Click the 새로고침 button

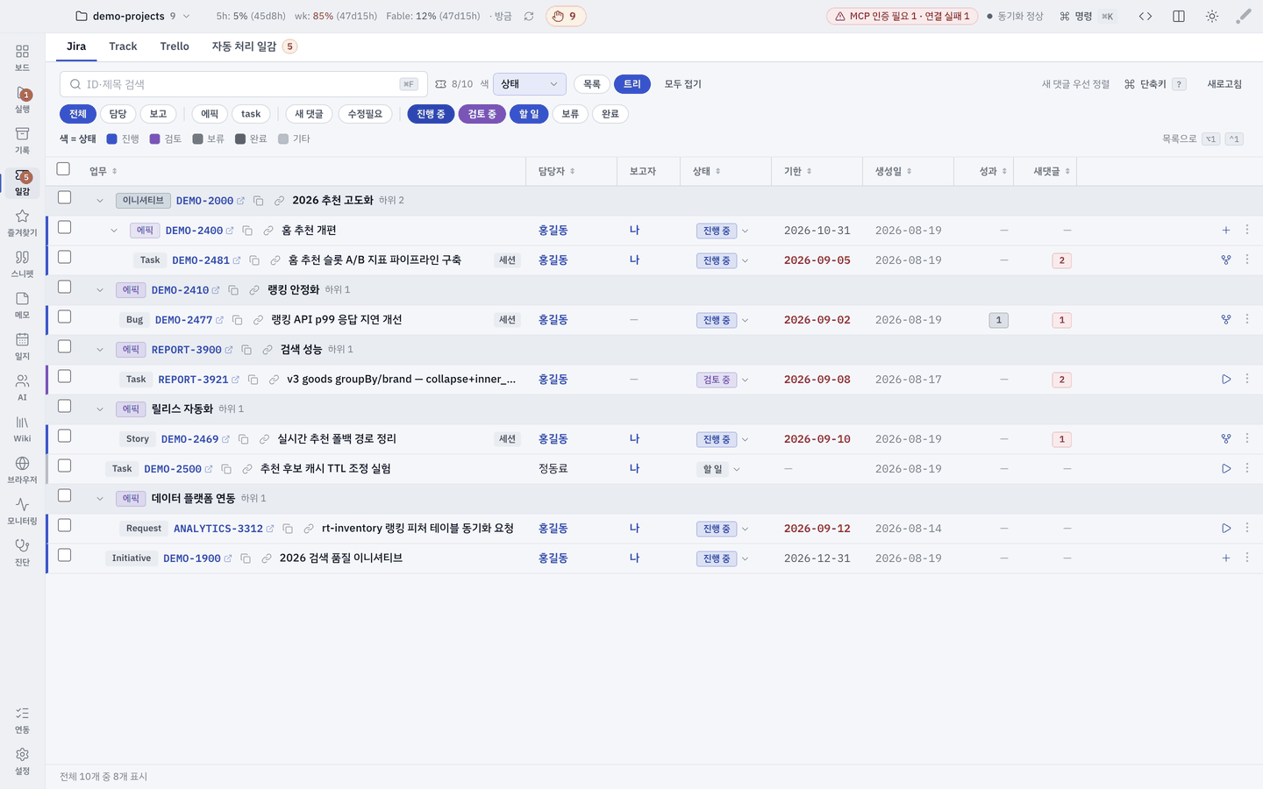click(1224, 84)
